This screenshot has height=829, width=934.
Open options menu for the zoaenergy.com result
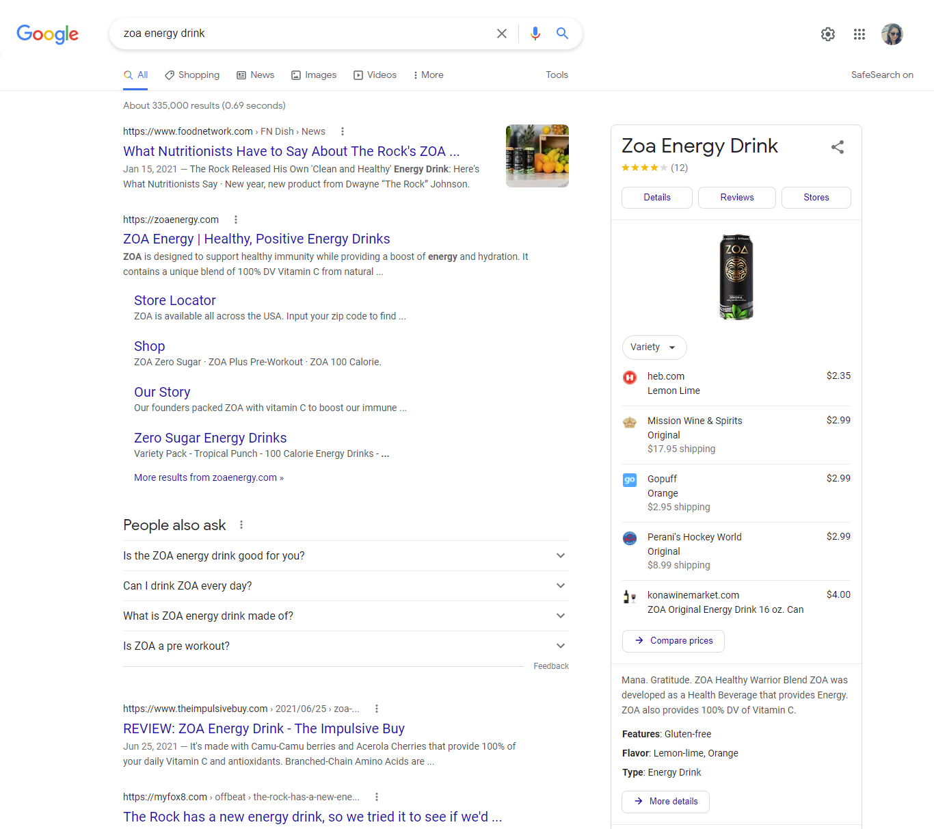pos(236,220)
